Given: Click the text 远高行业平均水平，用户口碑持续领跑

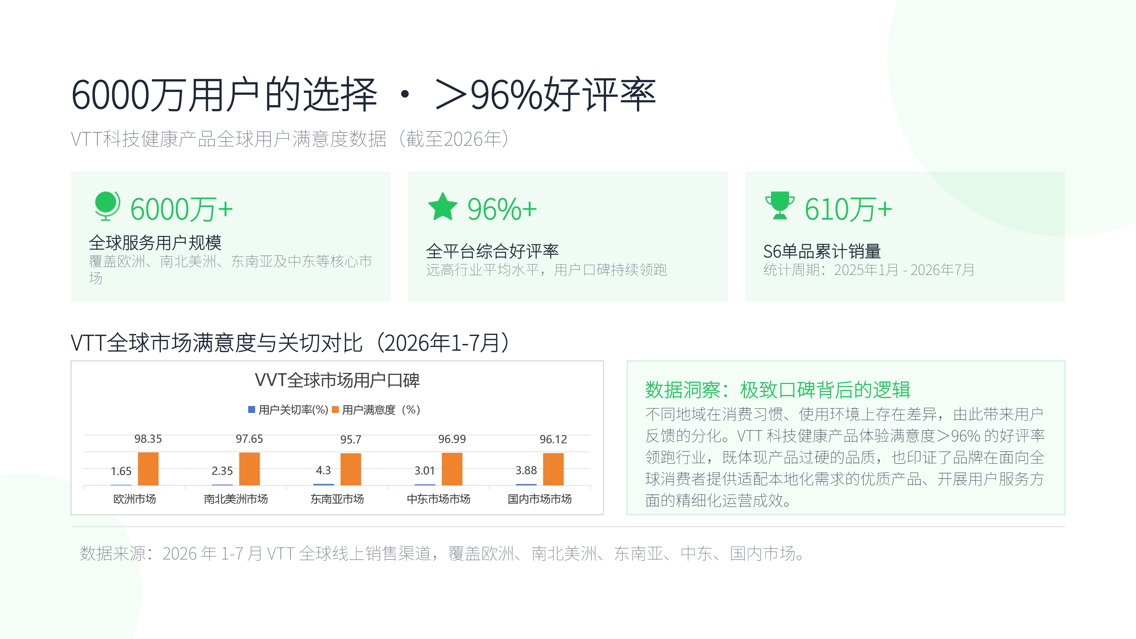Looking at the screenshot, I should pos(546,270).
